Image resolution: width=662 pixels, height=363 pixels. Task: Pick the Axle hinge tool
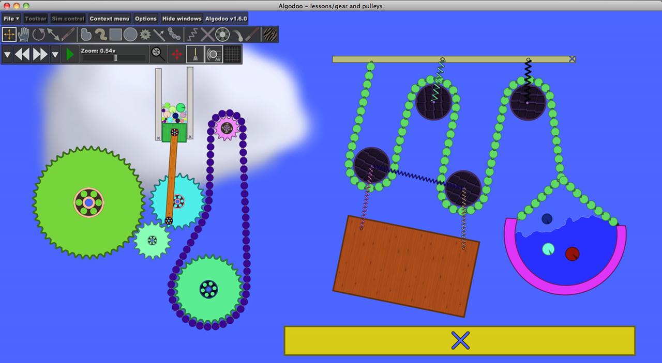pos(222,35)
